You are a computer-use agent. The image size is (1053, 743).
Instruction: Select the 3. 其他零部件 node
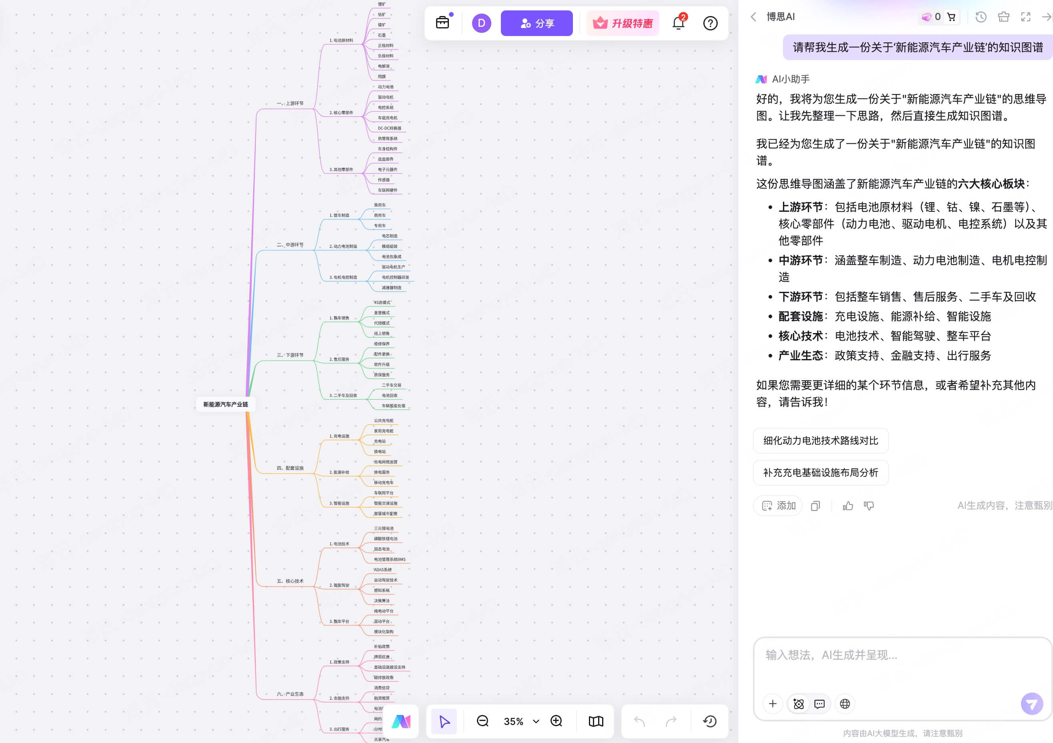coord(341,170)
